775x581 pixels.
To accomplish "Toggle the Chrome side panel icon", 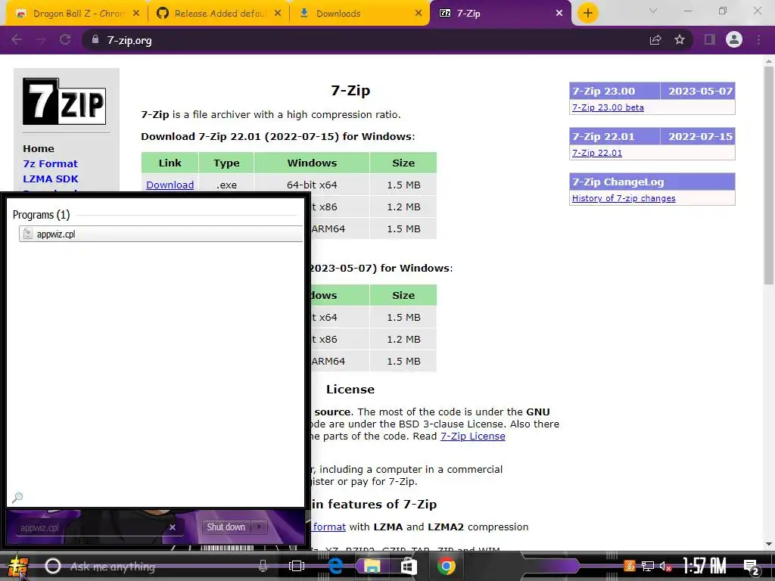I will point(710,39).
